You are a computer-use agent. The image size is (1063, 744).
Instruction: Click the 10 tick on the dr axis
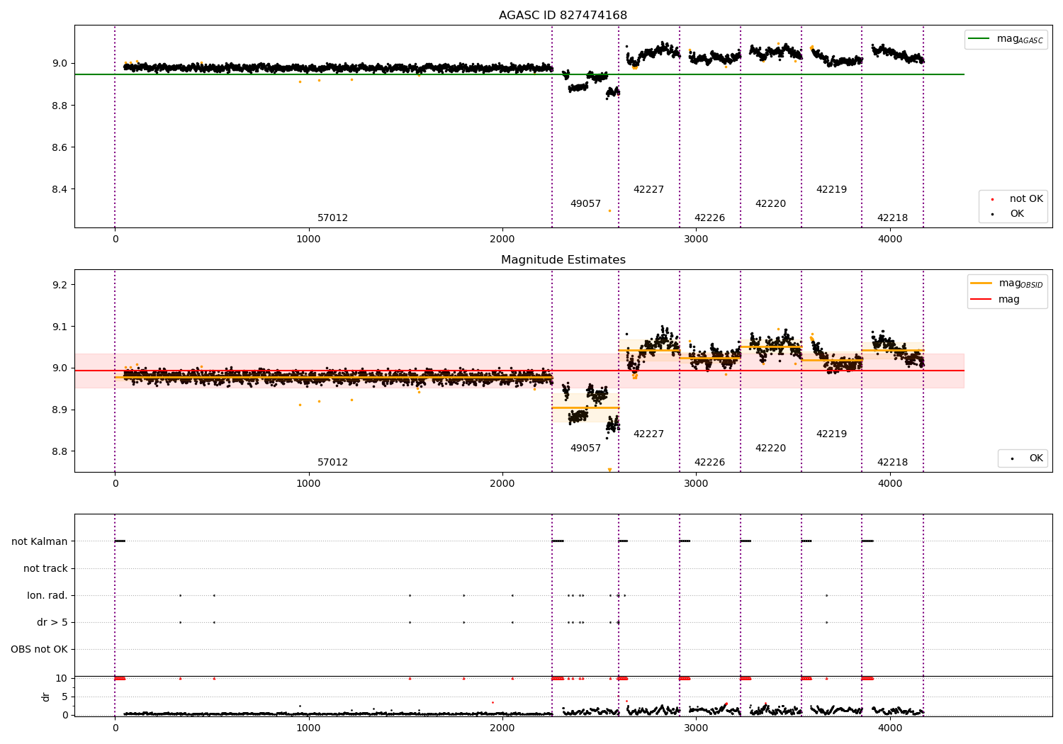(x=62, y=679)
